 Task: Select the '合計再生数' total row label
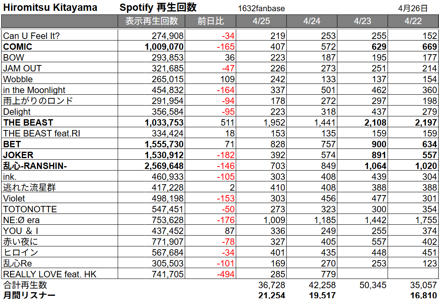coord(25,285)
